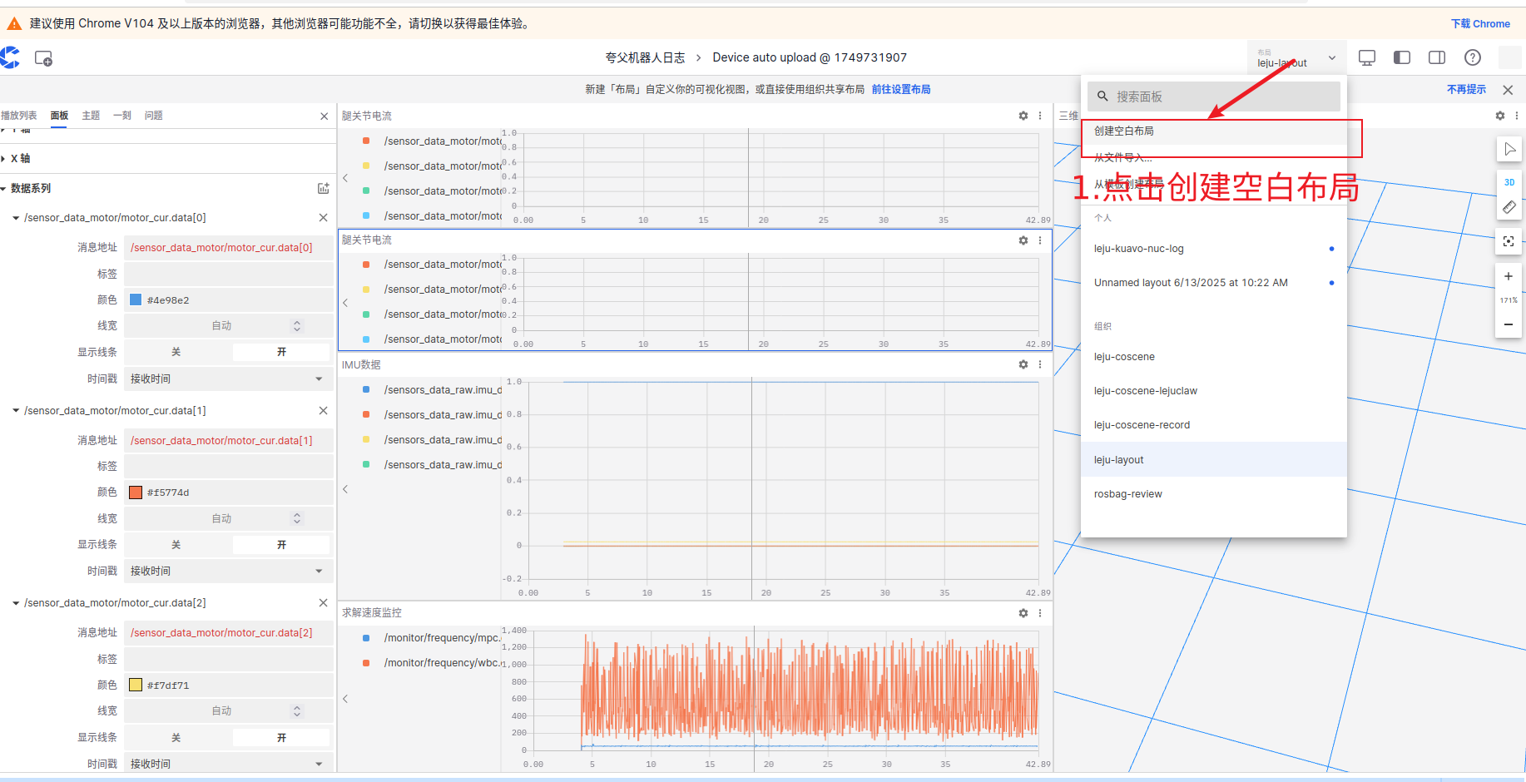Screen dimensions: 1526x782
Task: Turn on 显示线条 for motor_cur.data[1]
Action: click(x=281, y=545)
